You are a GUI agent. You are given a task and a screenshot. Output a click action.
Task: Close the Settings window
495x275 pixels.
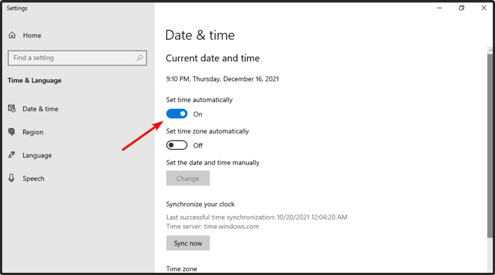click(483, 8)
